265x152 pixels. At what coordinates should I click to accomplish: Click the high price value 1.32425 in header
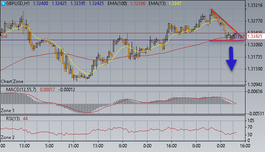click(59, 3)
